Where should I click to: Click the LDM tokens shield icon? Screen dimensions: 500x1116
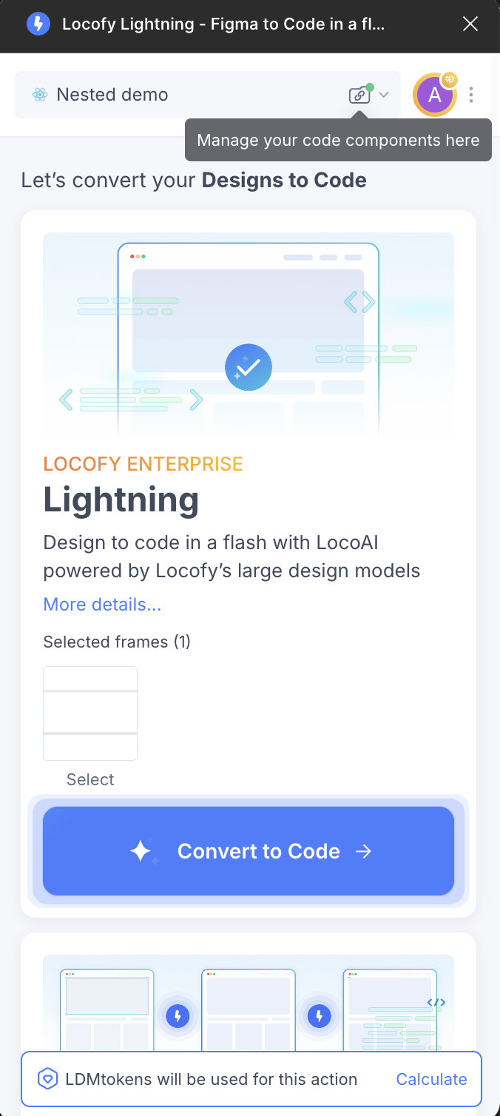[48, 1080]
